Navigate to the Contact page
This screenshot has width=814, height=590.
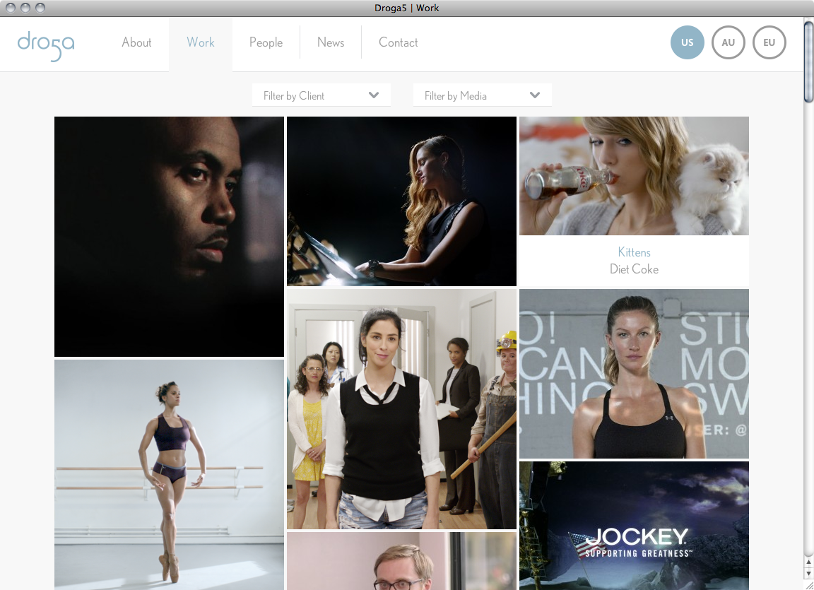pyautogui.click(x=398, y=42)
